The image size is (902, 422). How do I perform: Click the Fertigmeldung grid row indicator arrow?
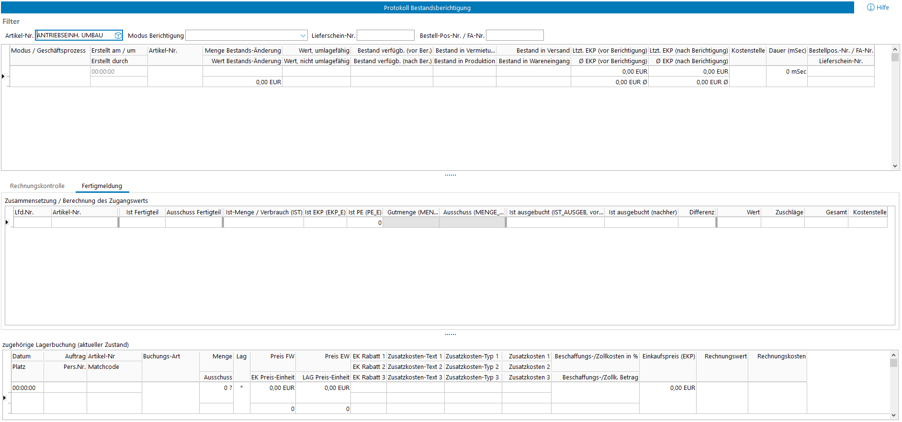[x=7, y=222]
